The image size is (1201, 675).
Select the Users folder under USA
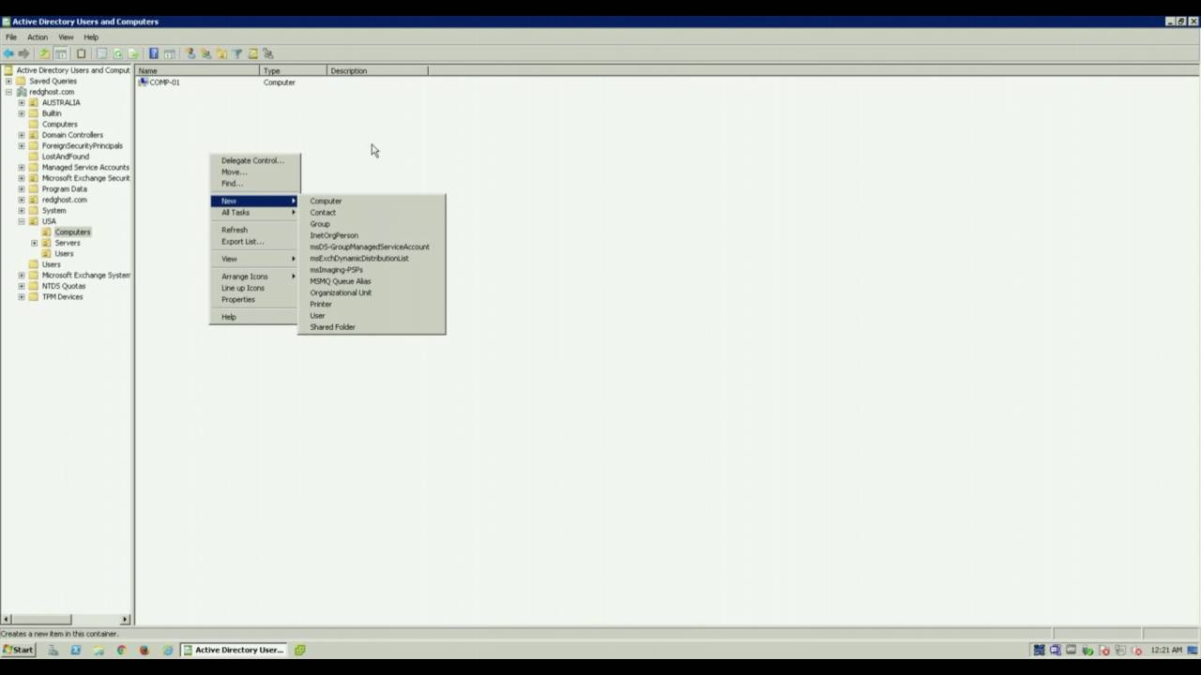(64, 254)
